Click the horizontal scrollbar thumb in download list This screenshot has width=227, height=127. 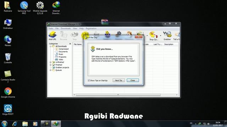(118, 95)
